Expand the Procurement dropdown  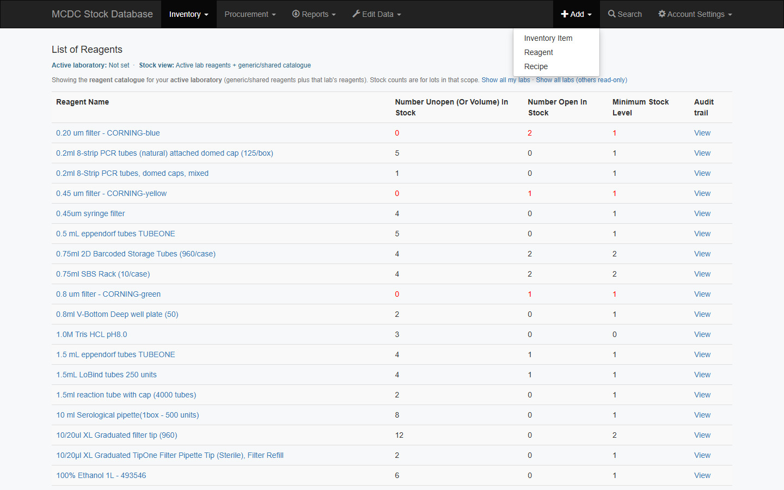pyautogui.click(x=250, y=14)
